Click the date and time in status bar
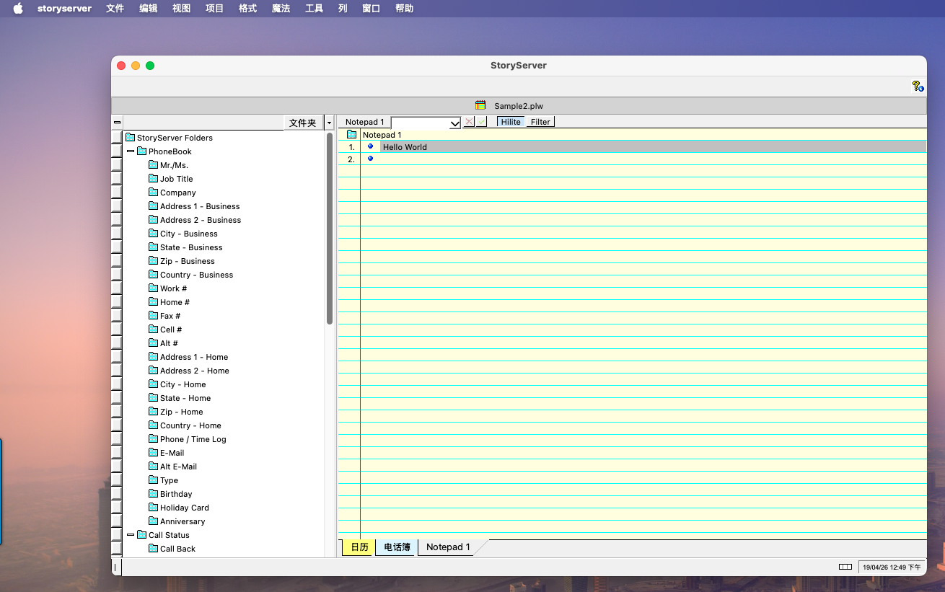 892,567
